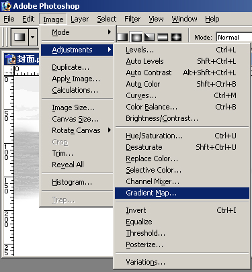This screenshot has width=252, height=272.
Task: Choose Image Size command
Action: point(77,107)
